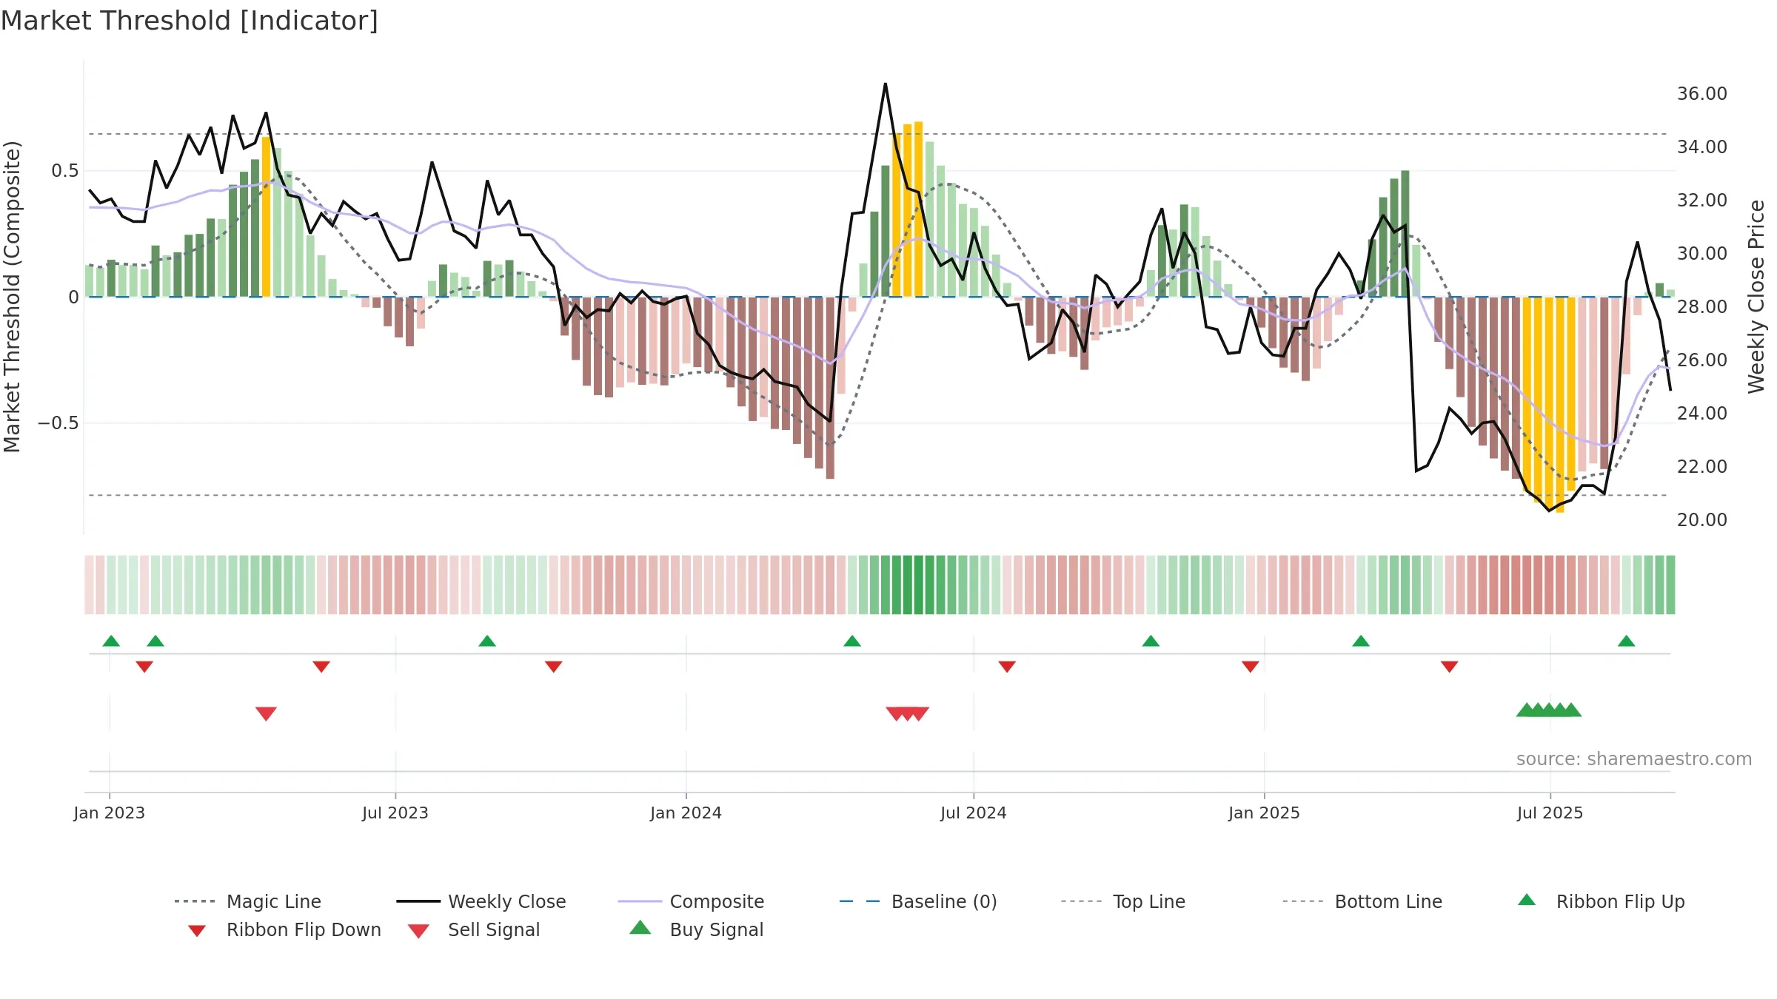Click the green flip-up triangle around Apr 2024
The height and width of the screenshot is (999, 1777).
tap(852, 641)
